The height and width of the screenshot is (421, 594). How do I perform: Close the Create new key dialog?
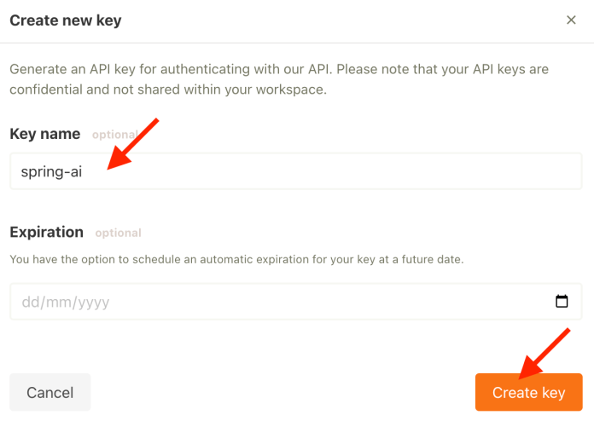(x=571, y=20)
